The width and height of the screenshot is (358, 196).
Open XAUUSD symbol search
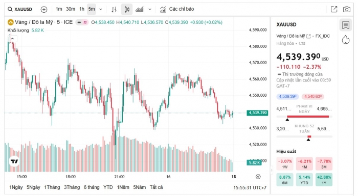[20, 9]
